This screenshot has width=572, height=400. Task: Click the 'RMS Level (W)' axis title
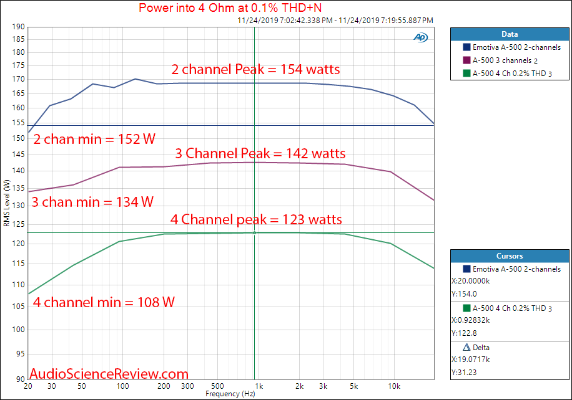(7, 203)
